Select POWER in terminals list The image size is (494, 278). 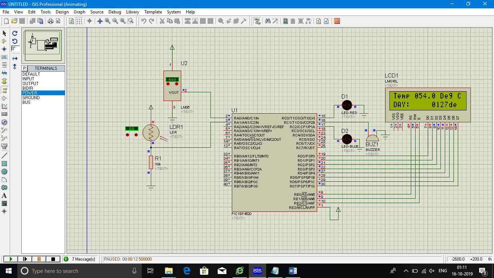(43, 93)
